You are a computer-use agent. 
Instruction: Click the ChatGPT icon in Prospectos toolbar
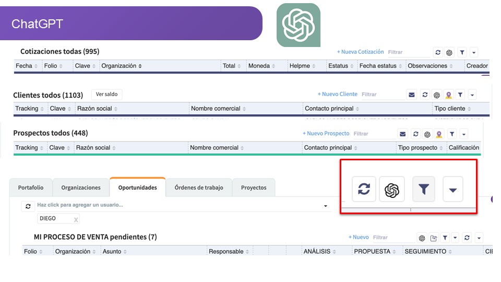pyautogui.click(x=427, y=134)
